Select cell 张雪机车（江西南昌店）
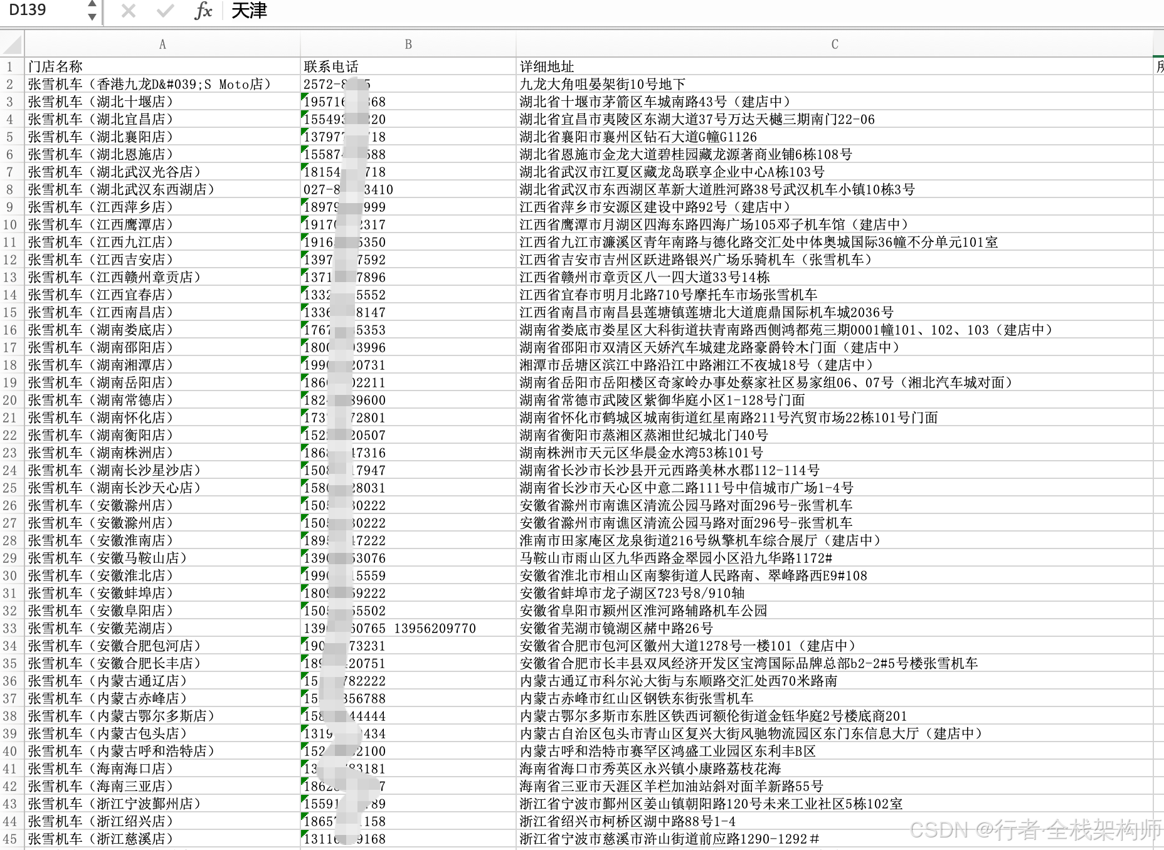Viewport: 1164px width, 850px height. tap(162, 312)
